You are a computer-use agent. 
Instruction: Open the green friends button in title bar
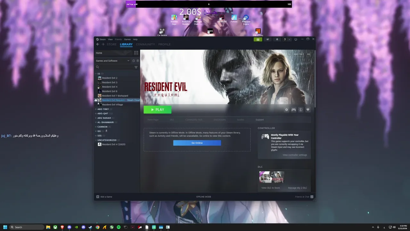click(x=258, y=39)
